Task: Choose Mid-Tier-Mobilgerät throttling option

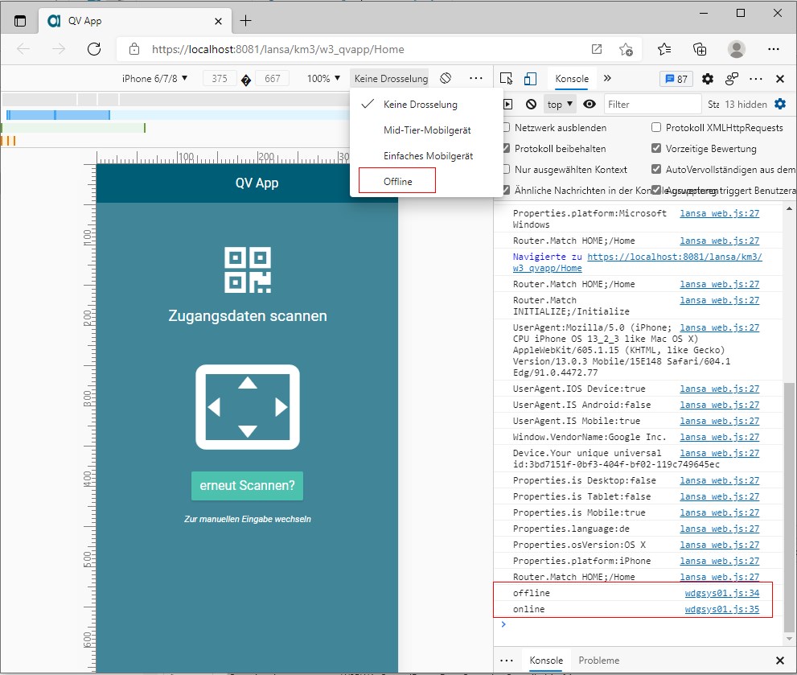Action: [427, 130]
